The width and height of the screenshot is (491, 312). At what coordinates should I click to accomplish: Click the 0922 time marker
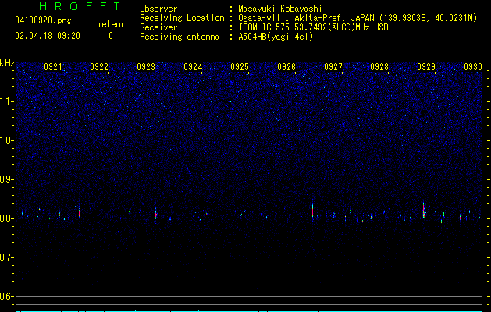pos(99,67)
